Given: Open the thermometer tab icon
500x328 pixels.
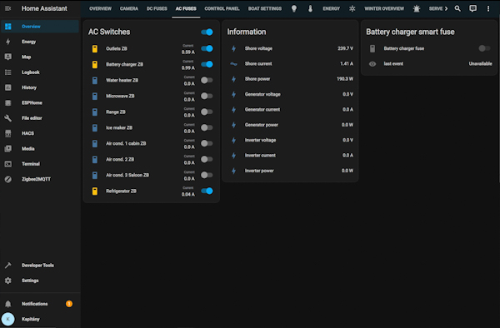Looking at the screenshot, I should [x=310, y=8].
